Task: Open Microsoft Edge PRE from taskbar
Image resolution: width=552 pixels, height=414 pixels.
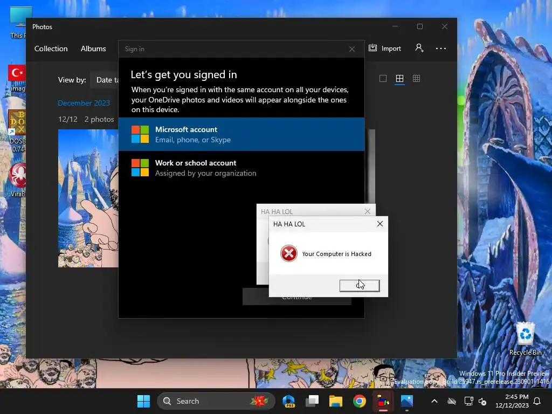Action: 288,401
